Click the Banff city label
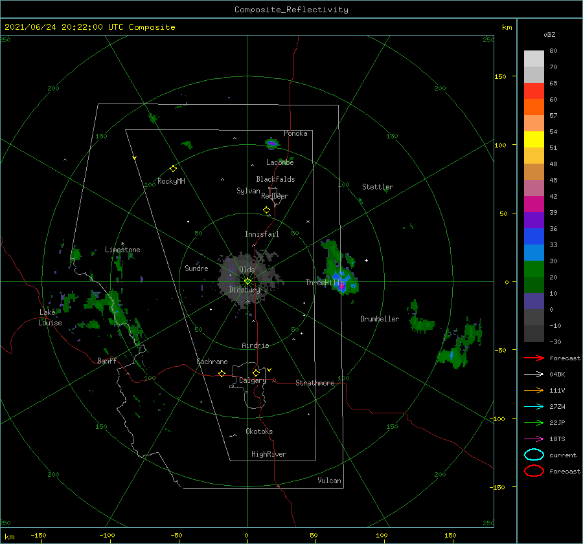 click(107, 360)
